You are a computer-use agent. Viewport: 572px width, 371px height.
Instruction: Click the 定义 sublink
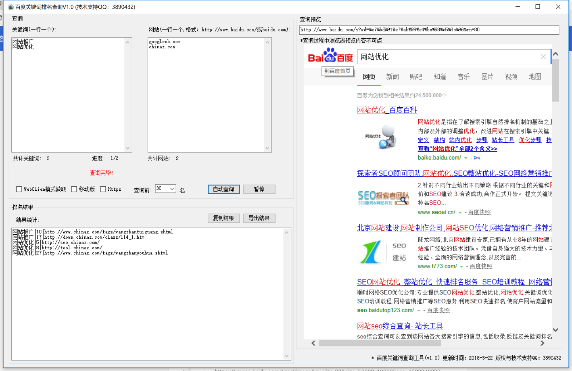tap(423, 140)
